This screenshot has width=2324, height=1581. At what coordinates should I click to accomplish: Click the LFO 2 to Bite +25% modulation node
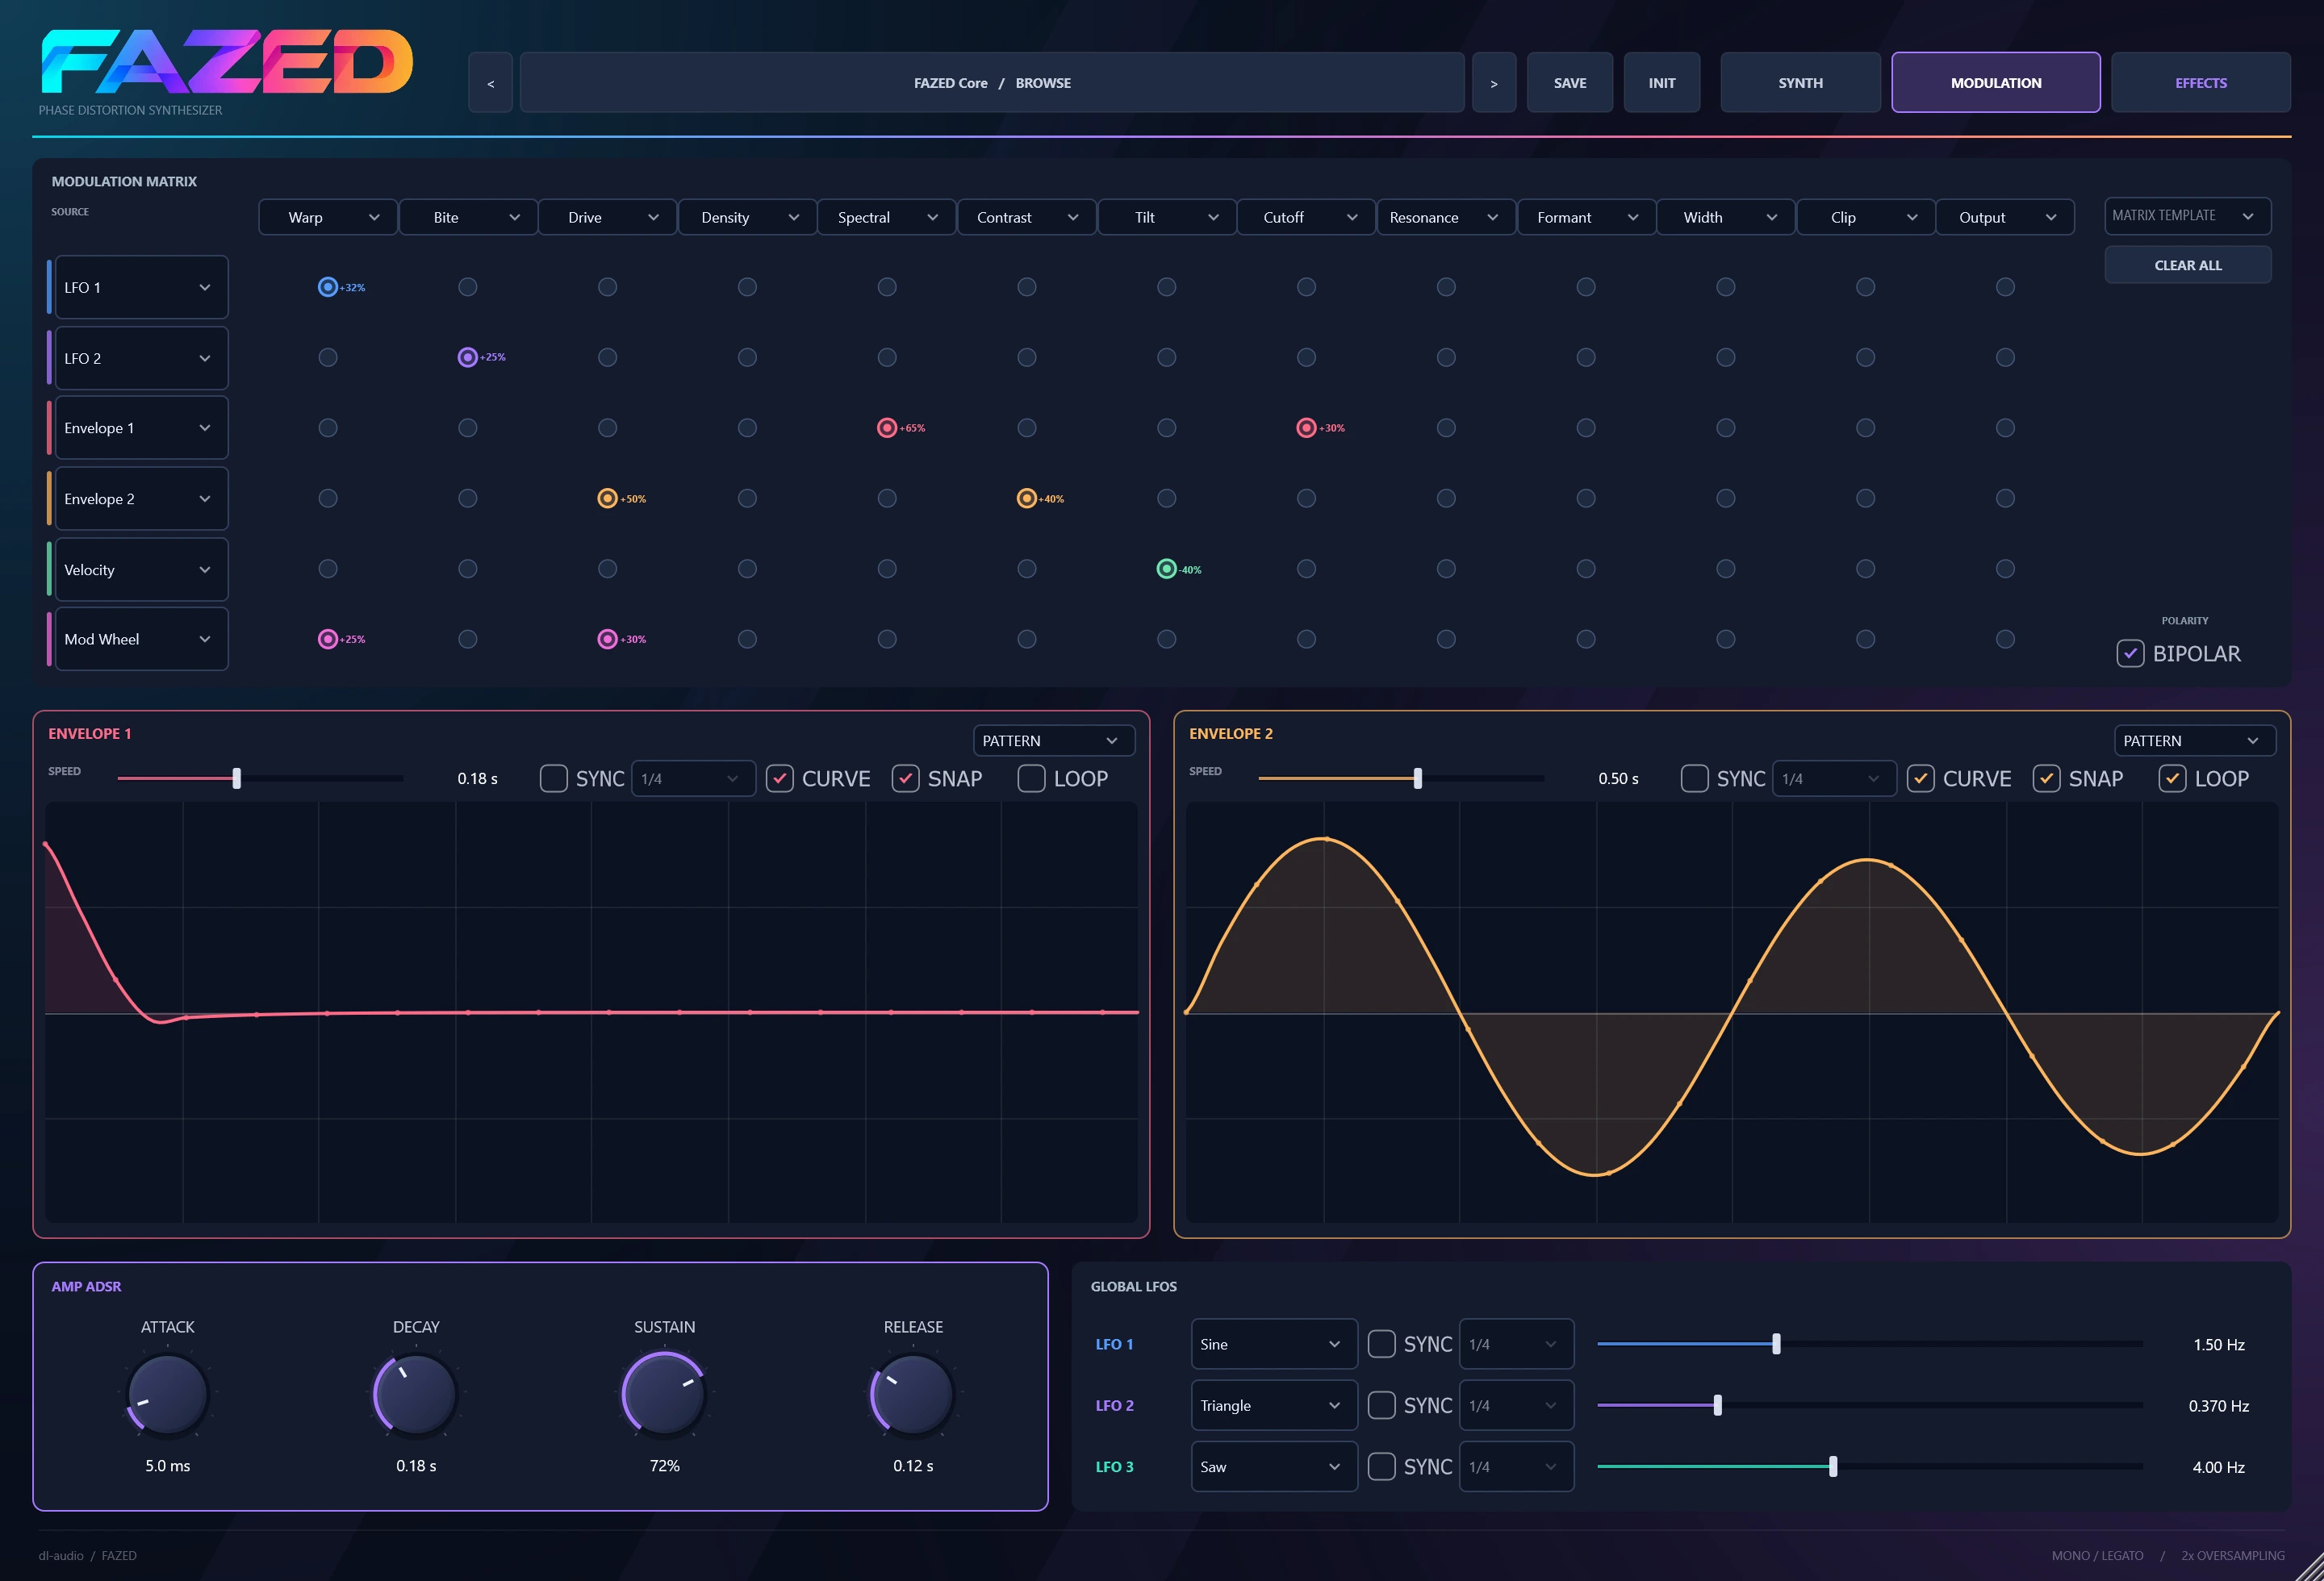467,357
